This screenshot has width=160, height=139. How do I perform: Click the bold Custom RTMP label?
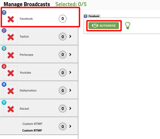point(32,130)
